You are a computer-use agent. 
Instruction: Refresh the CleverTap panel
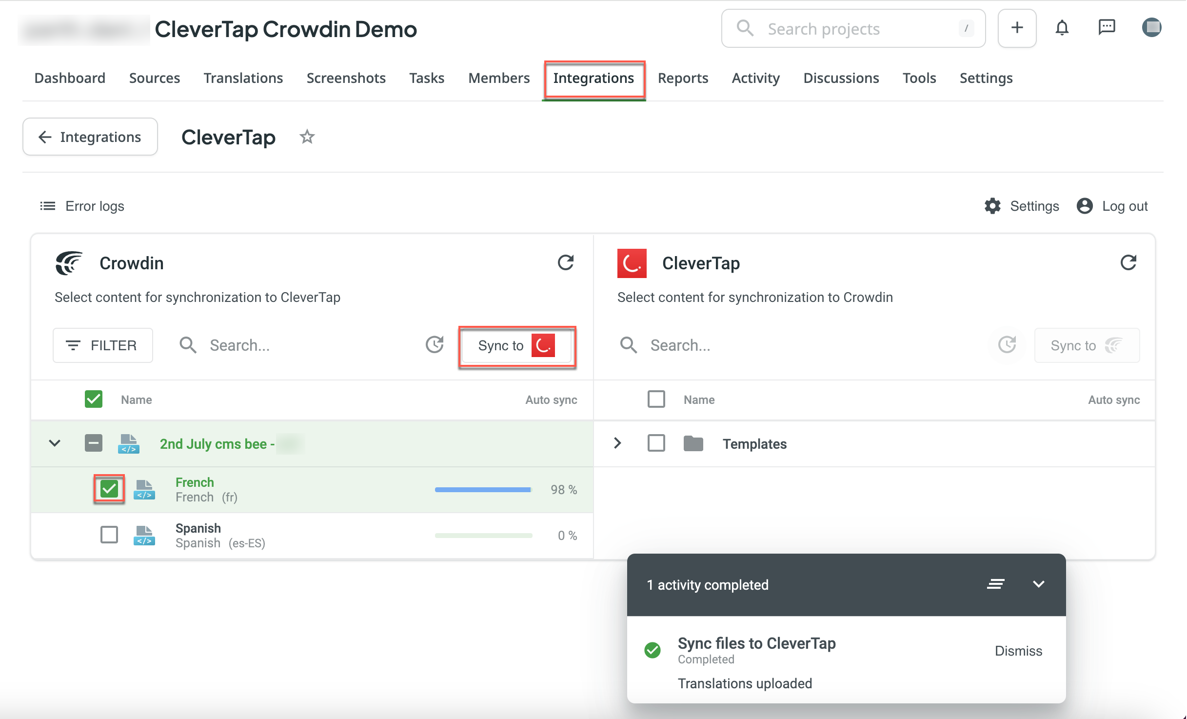coord(1128,263)
